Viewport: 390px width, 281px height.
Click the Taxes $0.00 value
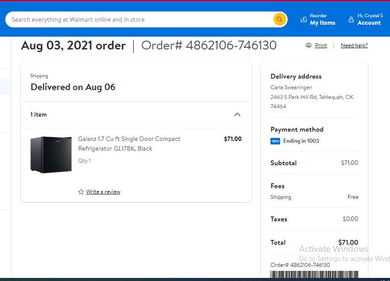pos(350,219)
